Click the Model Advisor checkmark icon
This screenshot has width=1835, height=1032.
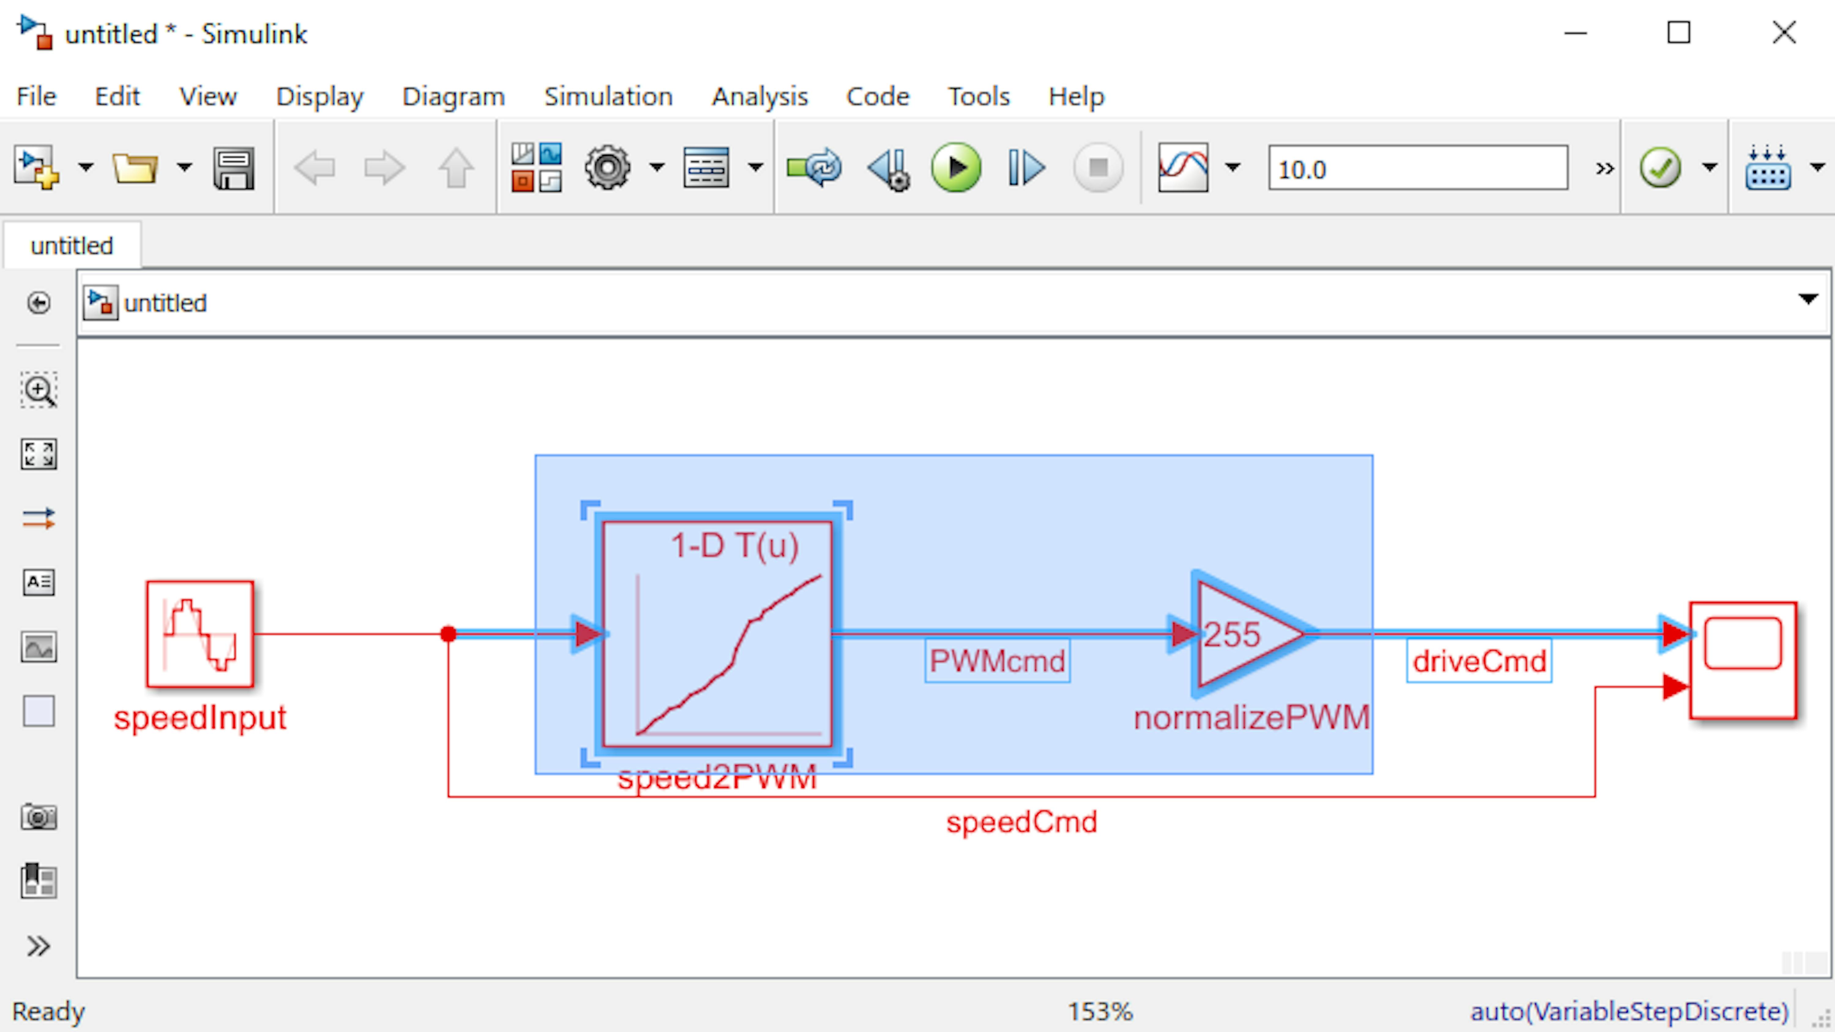tap(1660, 168)
